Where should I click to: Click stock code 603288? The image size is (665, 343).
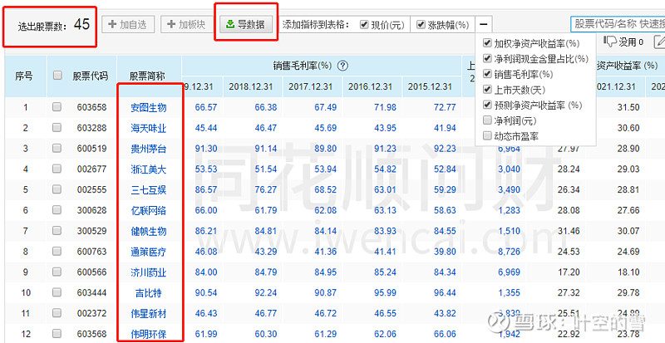click(x=91, y=128)
